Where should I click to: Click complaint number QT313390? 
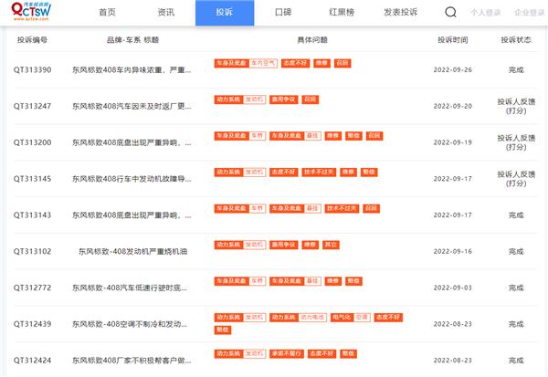(x=33, y=70)
